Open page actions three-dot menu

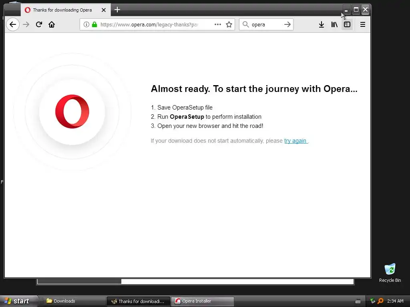pos(217,24)
